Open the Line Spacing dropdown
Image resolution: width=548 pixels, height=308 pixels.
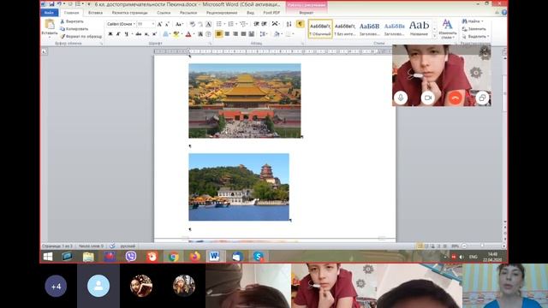(264, 34)
